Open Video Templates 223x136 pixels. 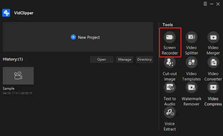click(191, 63)
